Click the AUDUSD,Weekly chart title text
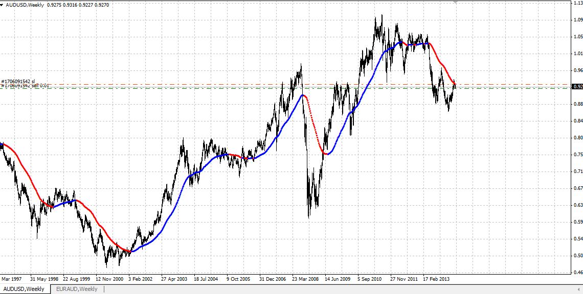 (x=25, y=5)
